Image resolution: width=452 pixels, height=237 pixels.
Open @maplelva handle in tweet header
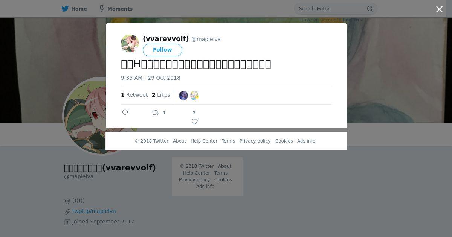(x=206, y=39)
